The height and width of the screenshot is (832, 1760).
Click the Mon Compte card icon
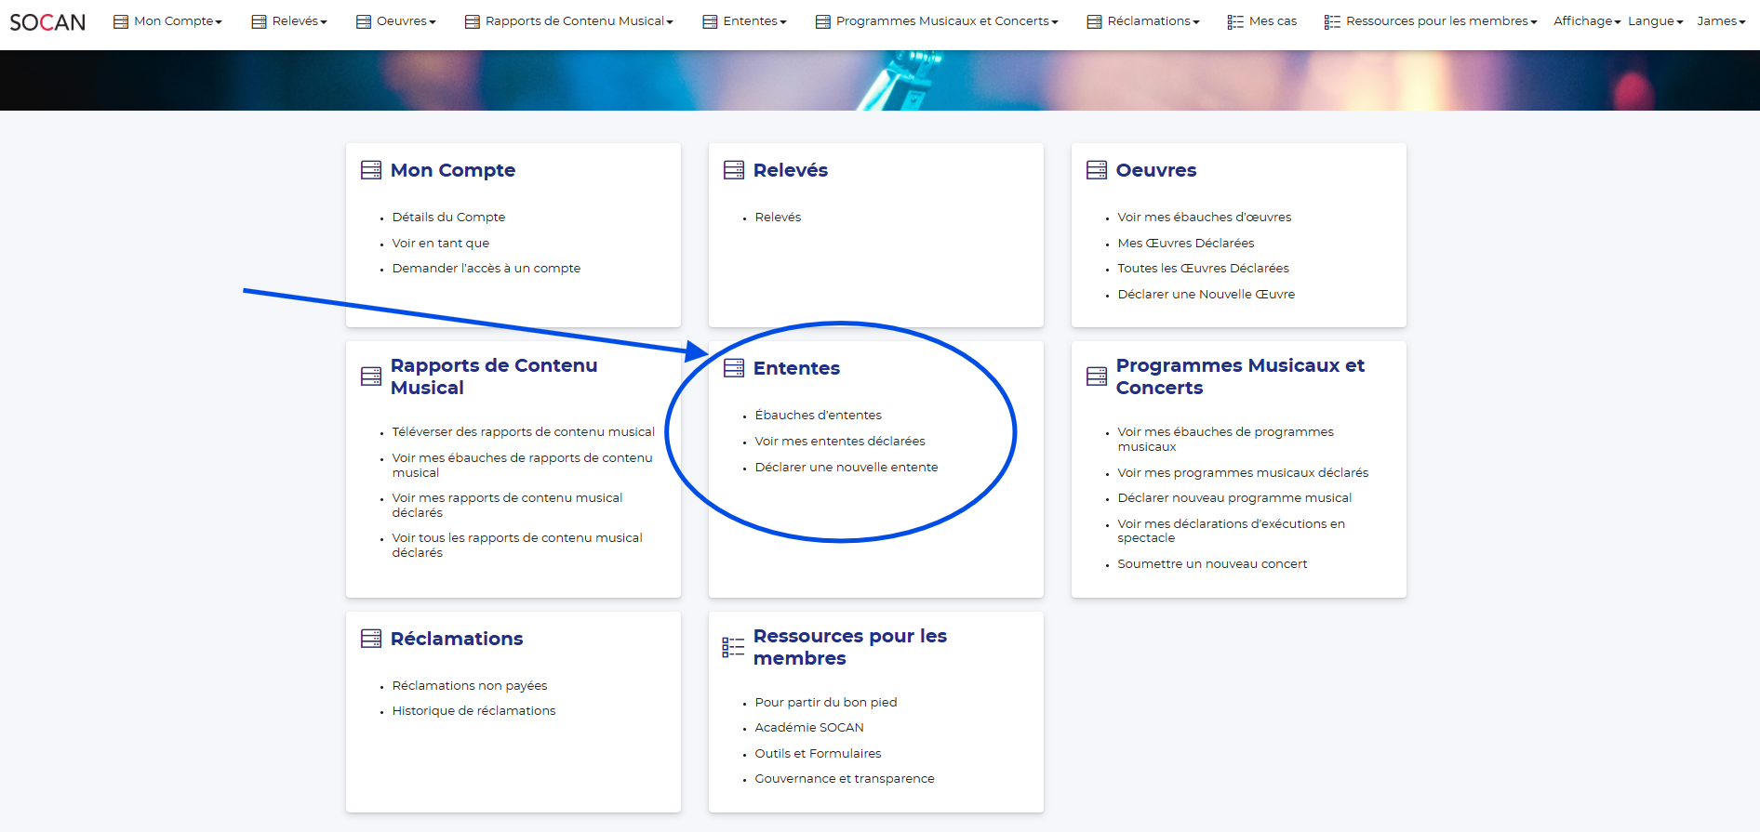point(371,170)
